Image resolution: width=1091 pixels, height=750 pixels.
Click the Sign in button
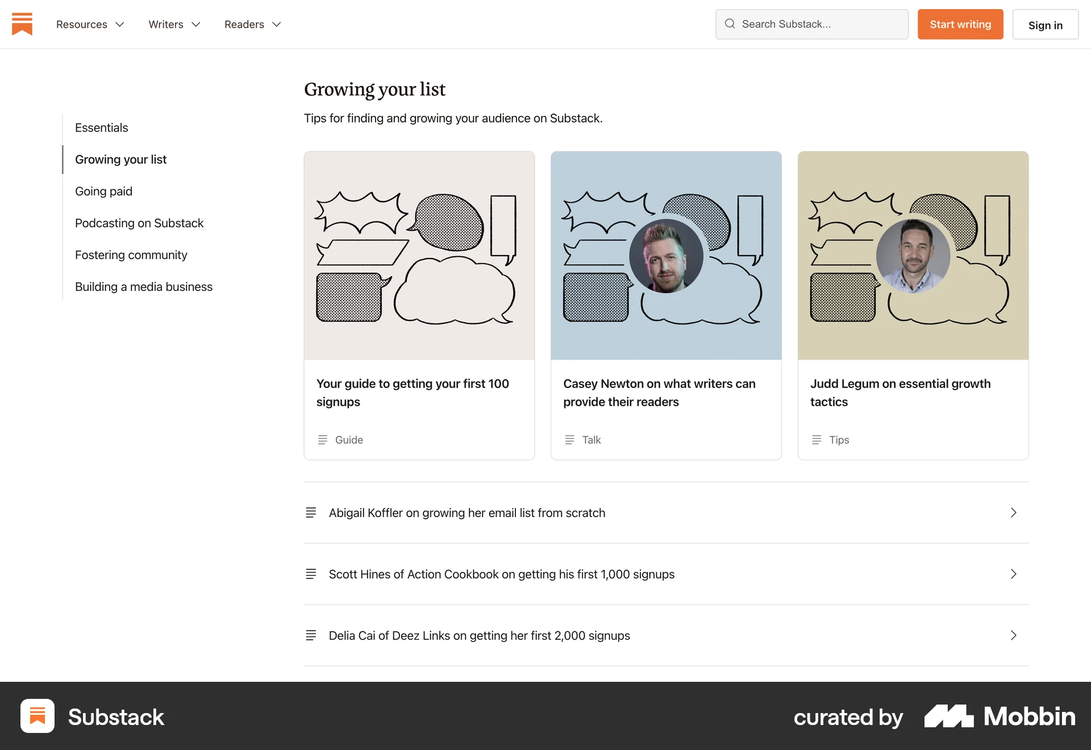(1046, 24)
